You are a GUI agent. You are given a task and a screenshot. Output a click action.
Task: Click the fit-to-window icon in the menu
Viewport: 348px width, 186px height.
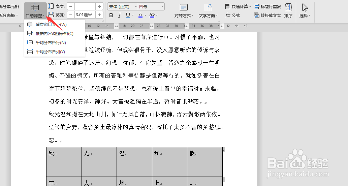[30, 24]
